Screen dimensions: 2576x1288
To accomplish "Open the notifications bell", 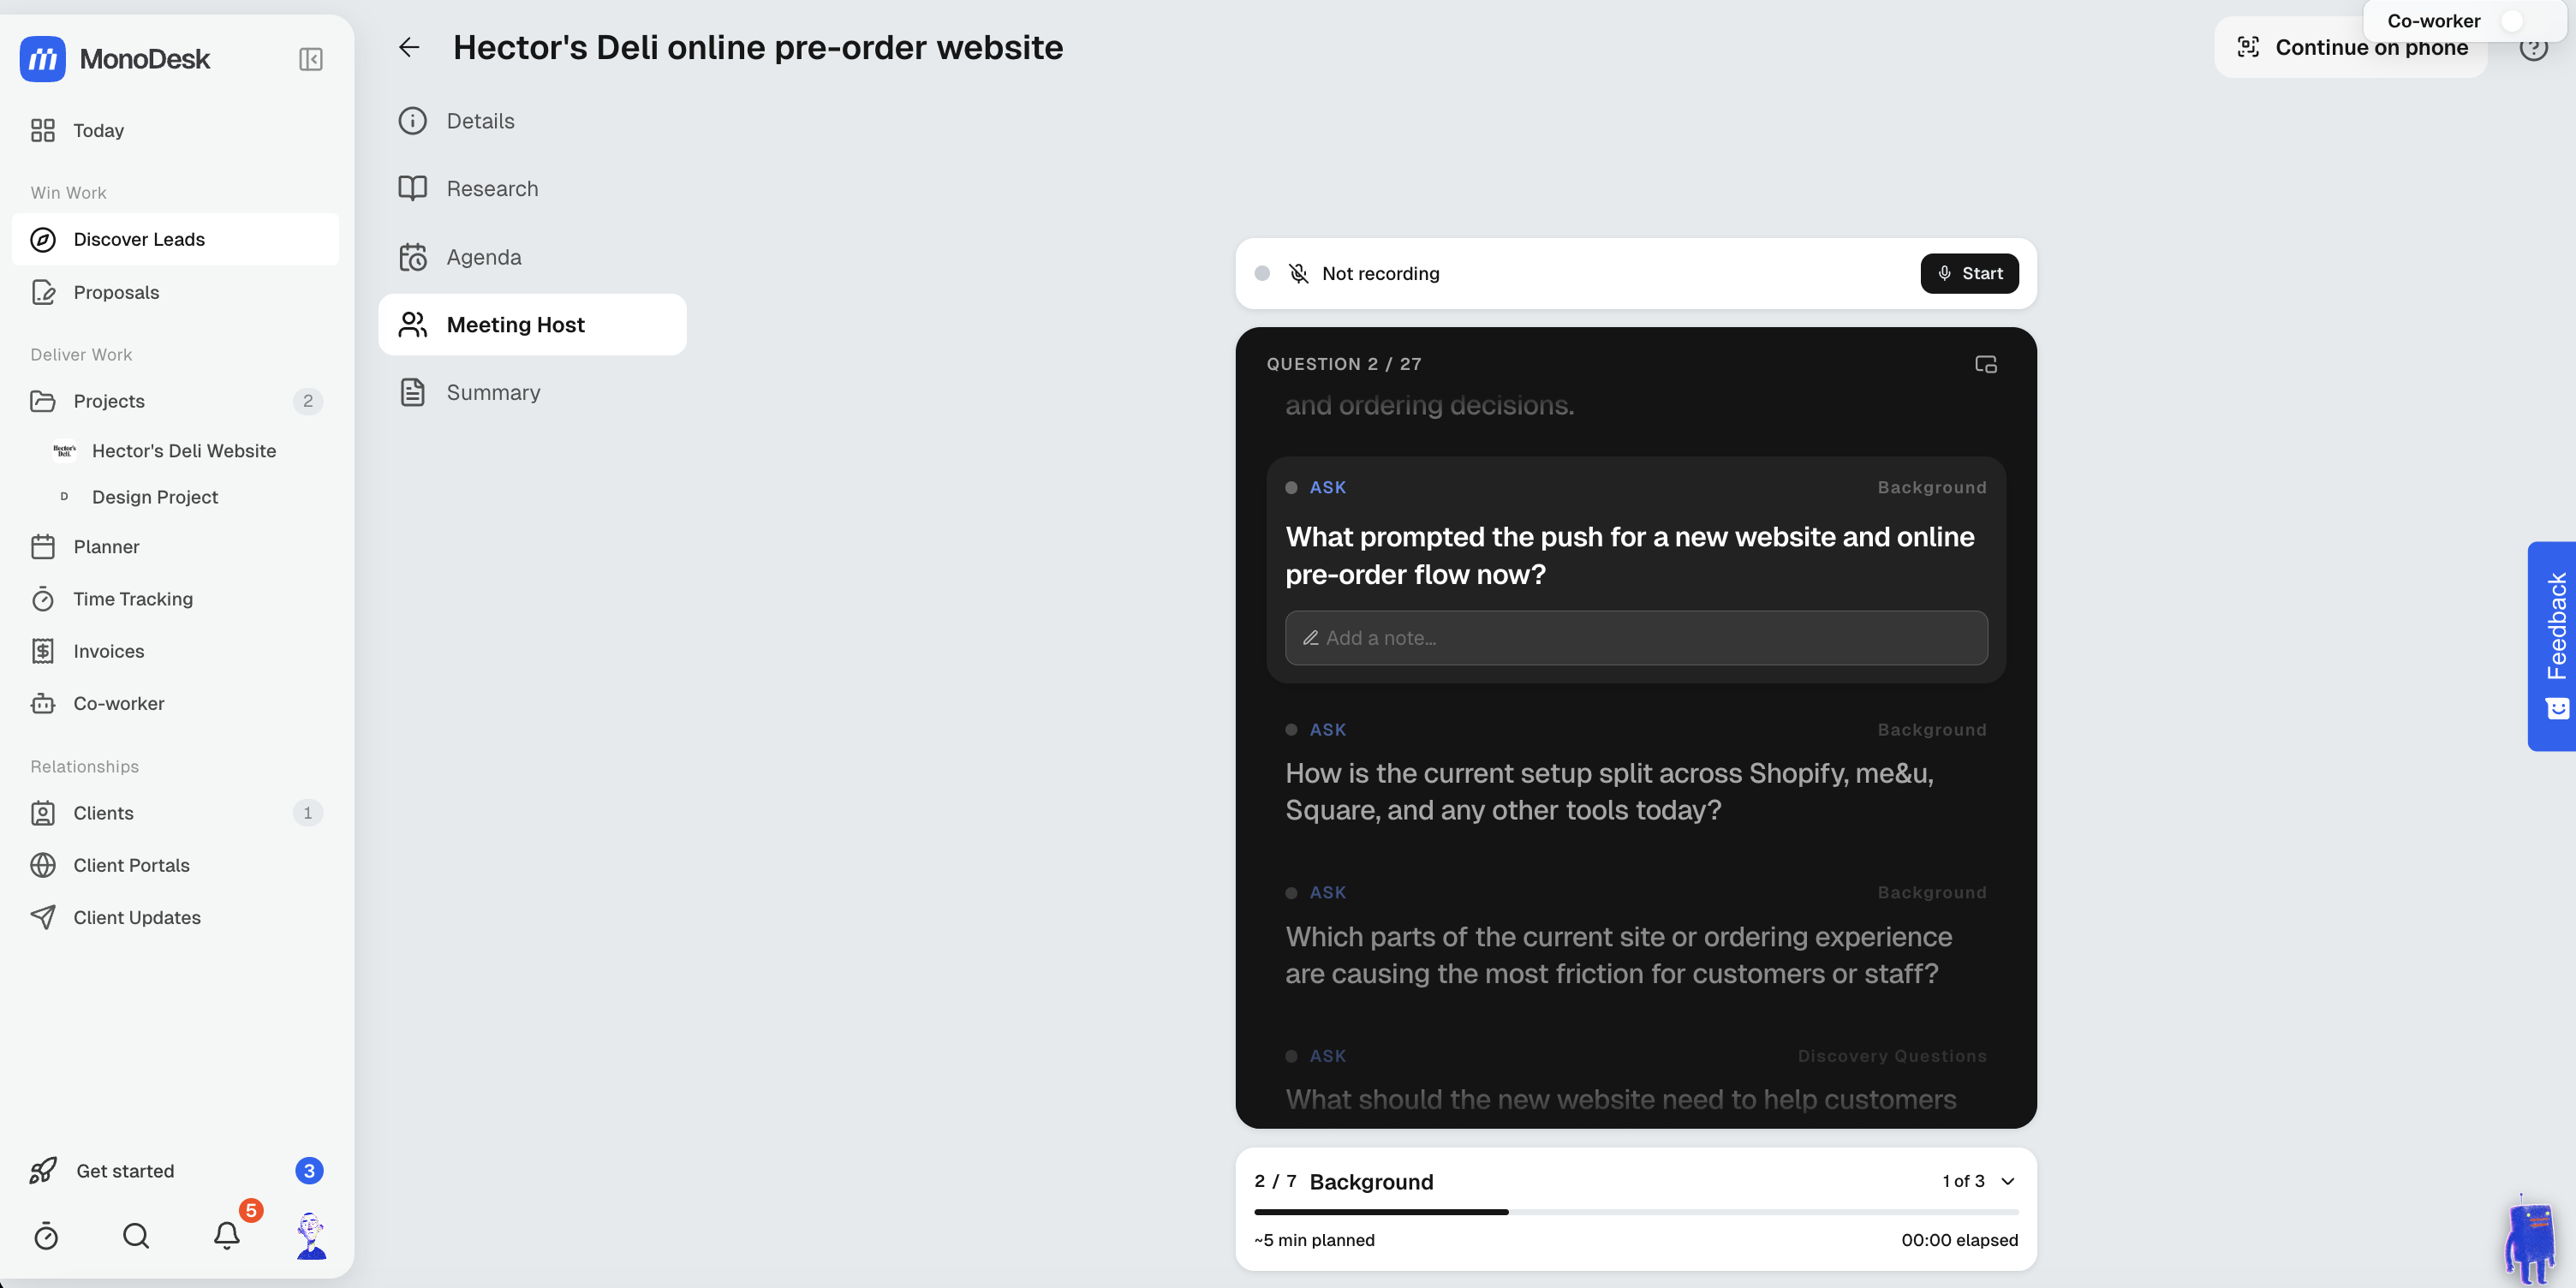I will (227, 1235).
